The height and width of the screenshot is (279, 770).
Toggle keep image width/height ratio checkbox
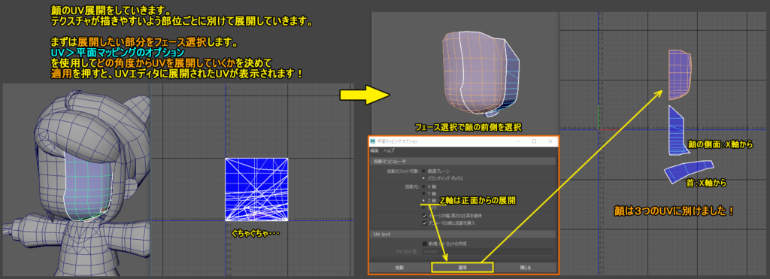[425, 216]
